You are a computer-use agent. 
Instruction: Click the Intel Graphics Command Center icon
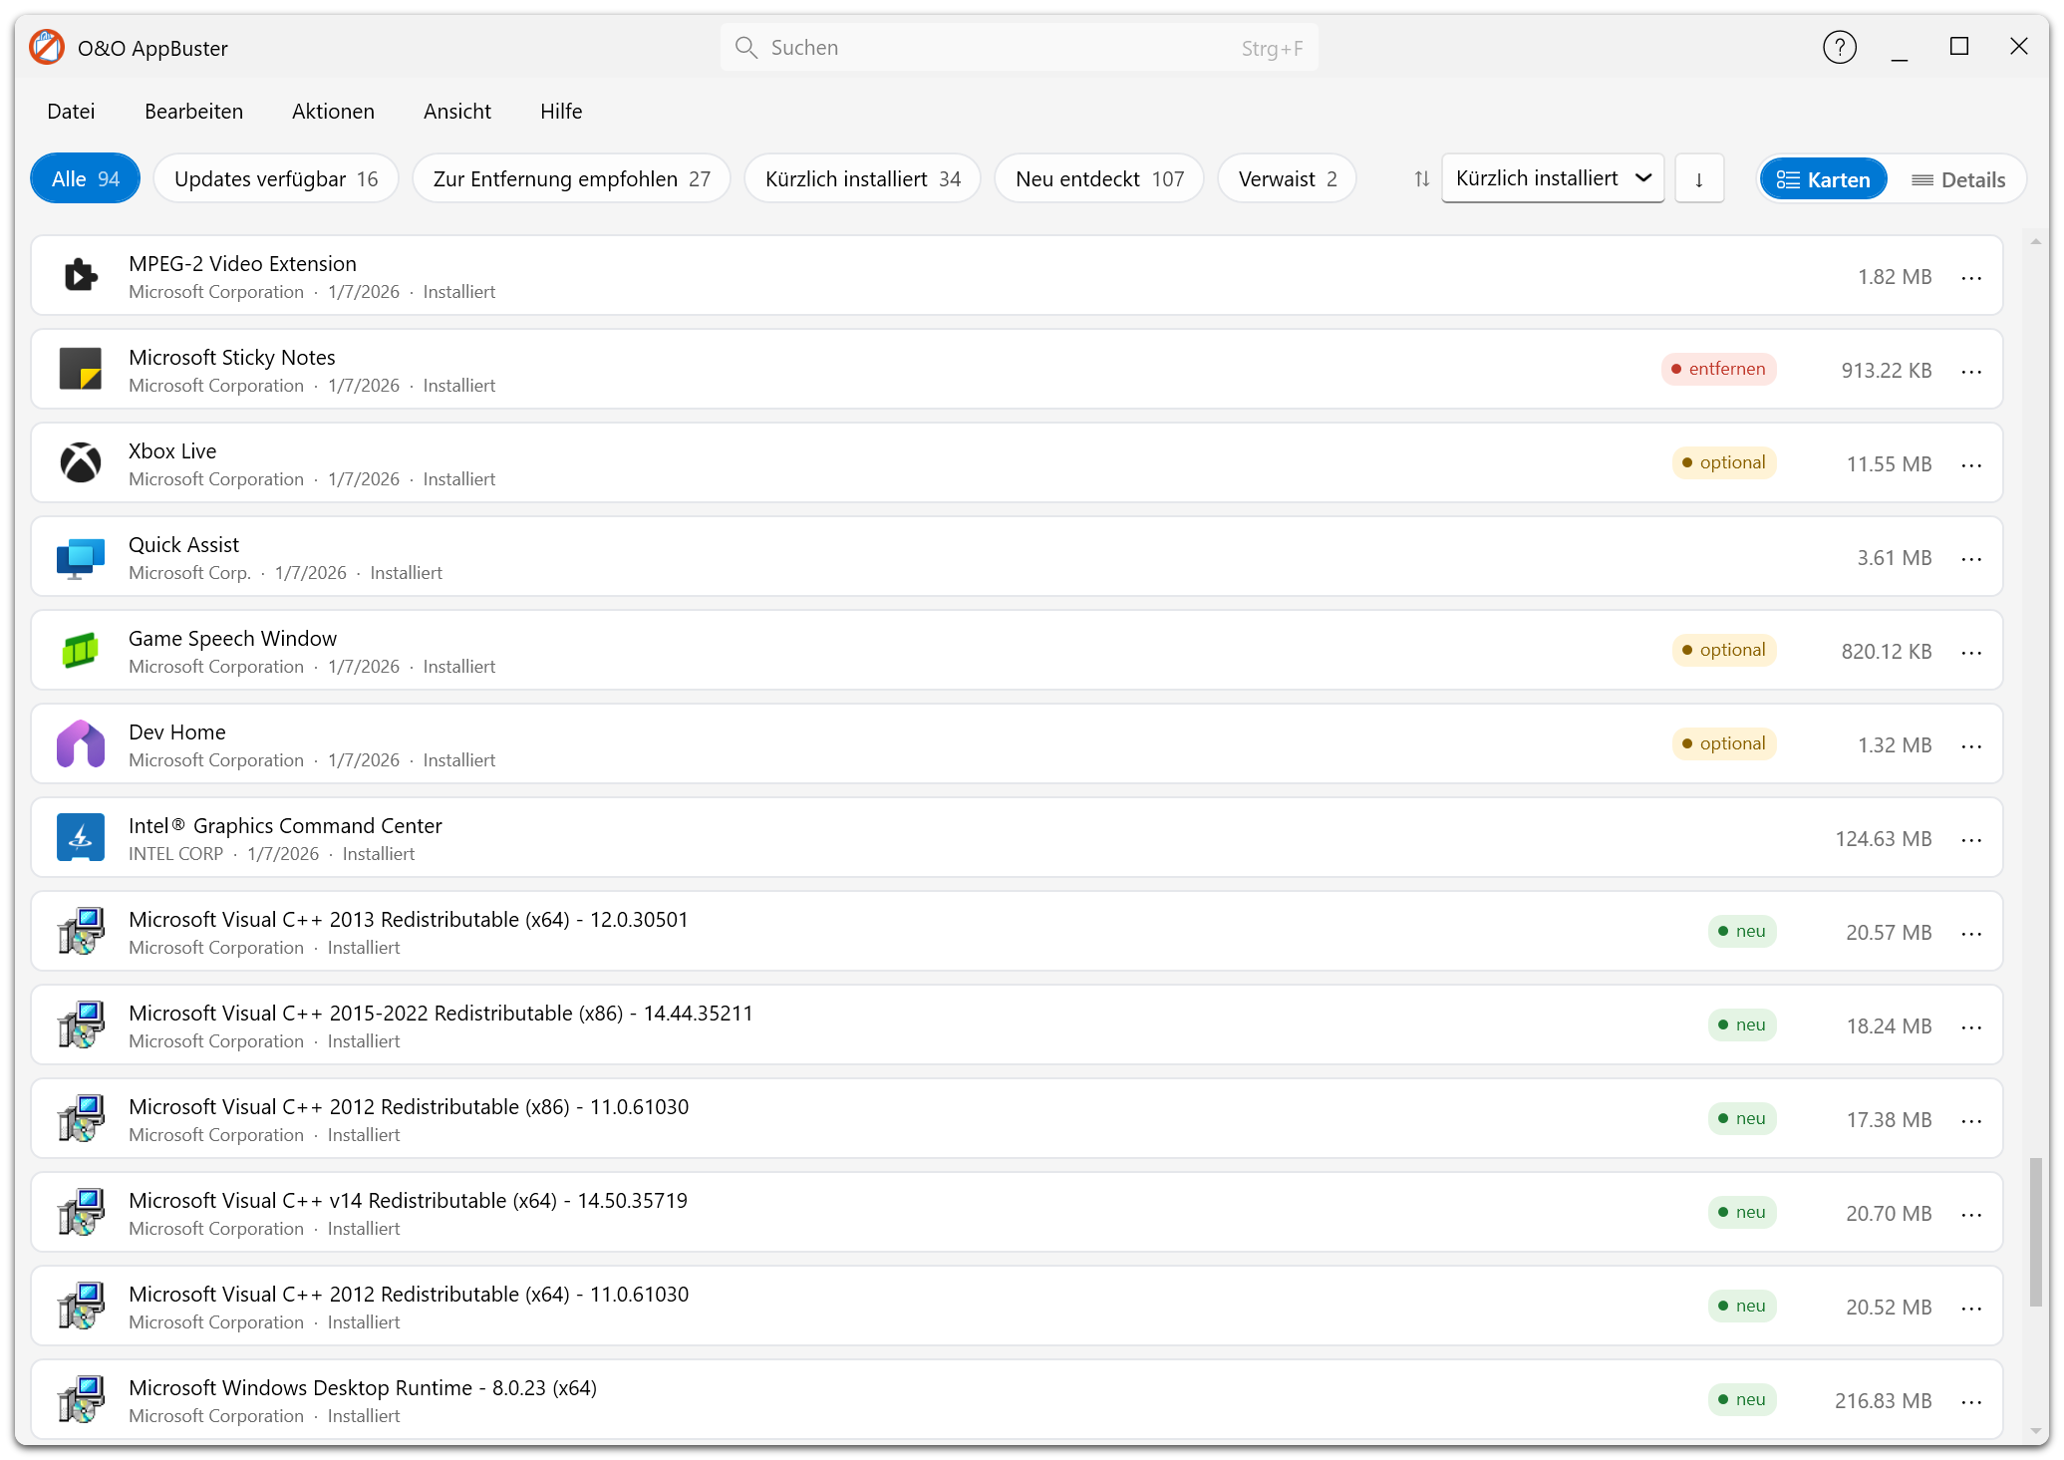(x=81, y=837)
